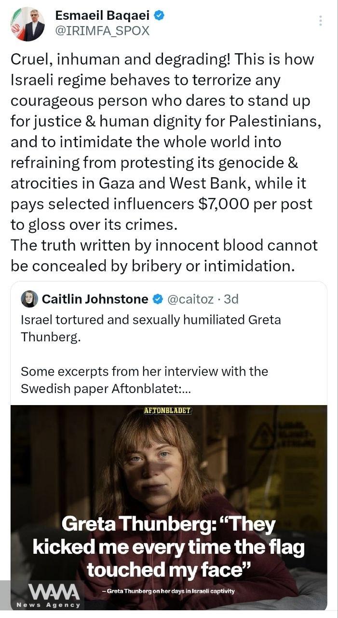The image size is (338, 618).
Task: Click the verified badge beside Caitlin Johnstone
Action: pyautogui.click(x=157, y=299)
